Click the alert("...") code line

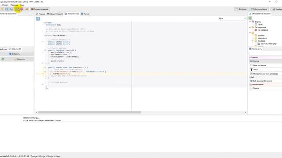point(61,74)
